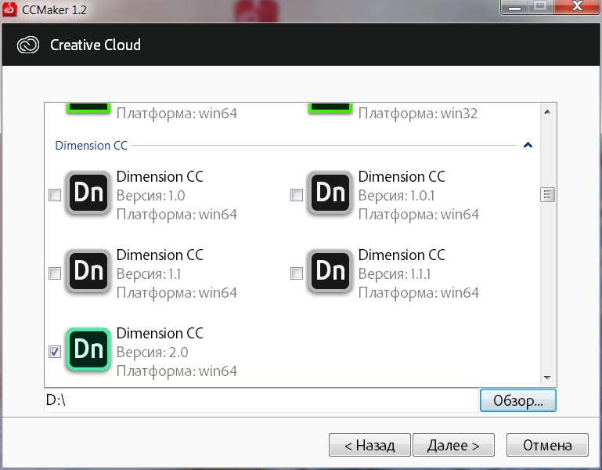The width and height of the screenshot is (602, 470).
Task: Proceed with the Далее button
Action: (453, 445)
